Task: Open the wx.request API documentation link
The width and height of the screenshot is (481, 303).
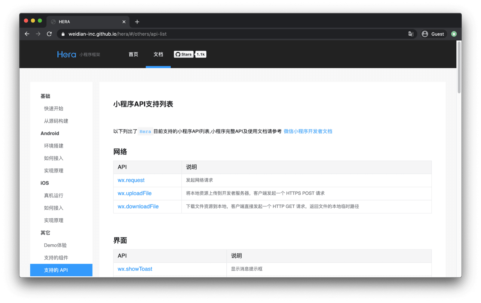Action: click(131, 180)
